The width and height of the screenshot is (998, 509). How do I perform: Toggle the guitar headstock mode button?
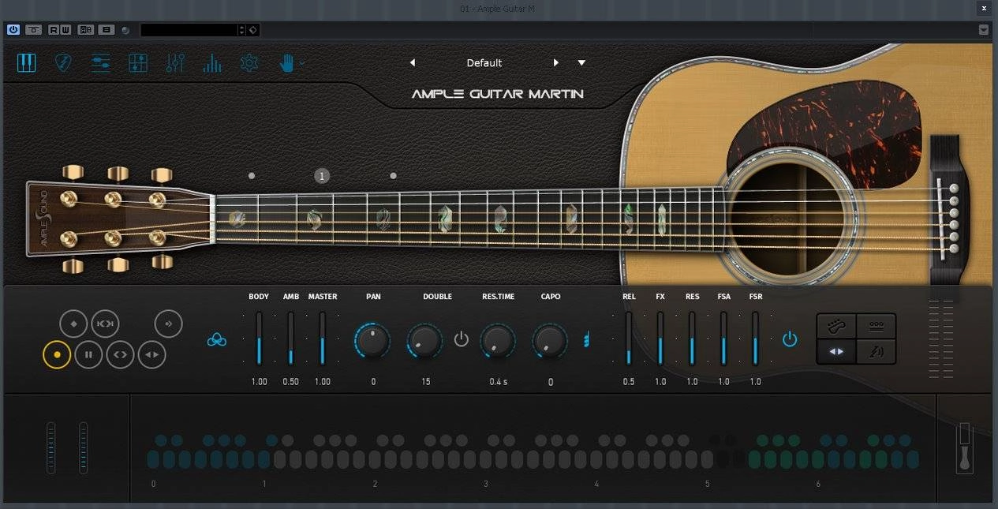(836, 325)
